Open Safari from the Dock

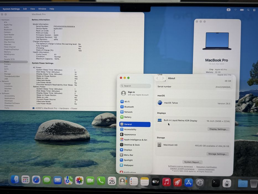pyautogui.click(x=36, y=180)
